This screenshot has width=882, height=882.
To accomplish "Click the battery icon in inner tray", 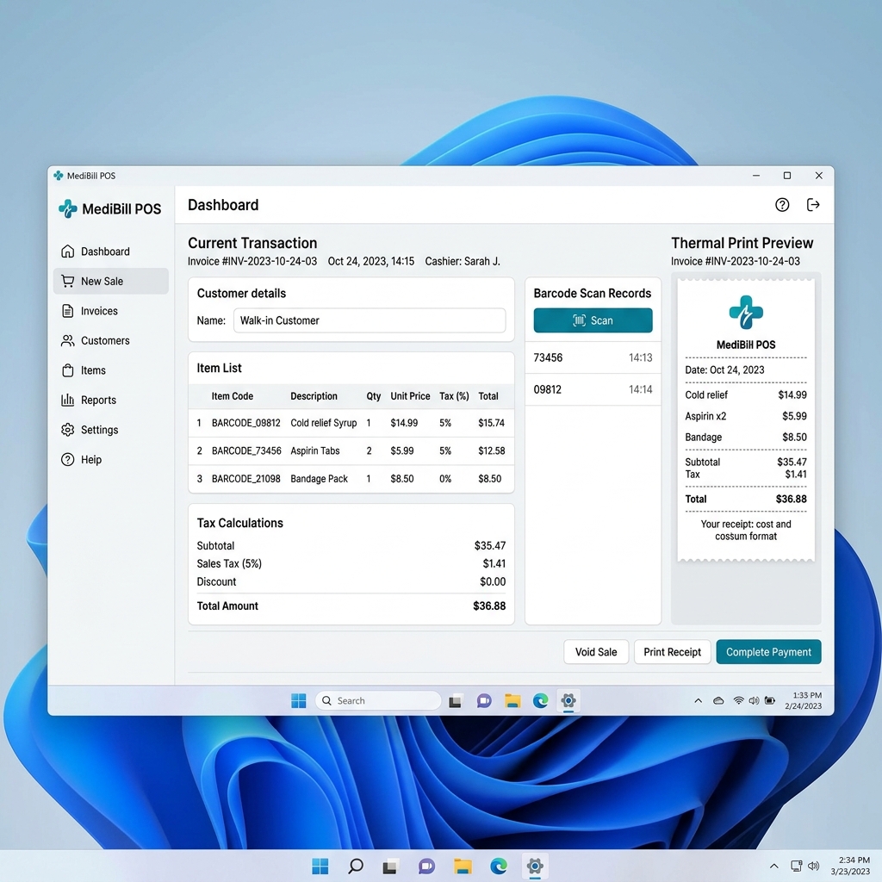I will [x=769, y=701].
